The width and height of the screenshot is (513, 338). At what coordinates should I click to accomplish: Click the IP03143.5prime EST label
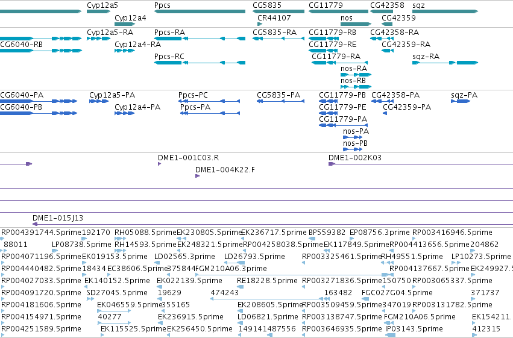click(x=414, y=329)
